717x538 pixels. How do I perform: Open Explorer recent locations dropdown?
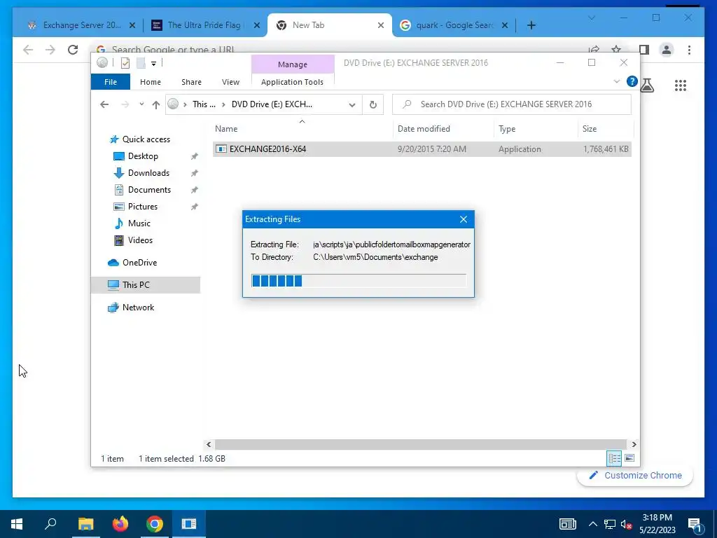141,104
